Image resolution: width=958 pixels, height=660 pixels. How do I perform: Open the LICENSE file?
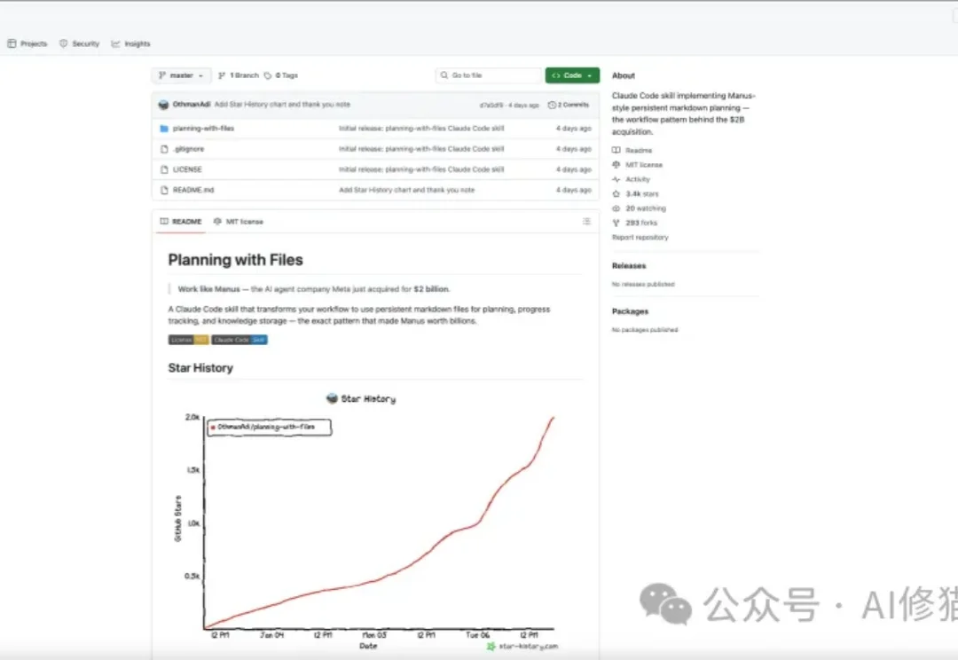click(187, 169)
